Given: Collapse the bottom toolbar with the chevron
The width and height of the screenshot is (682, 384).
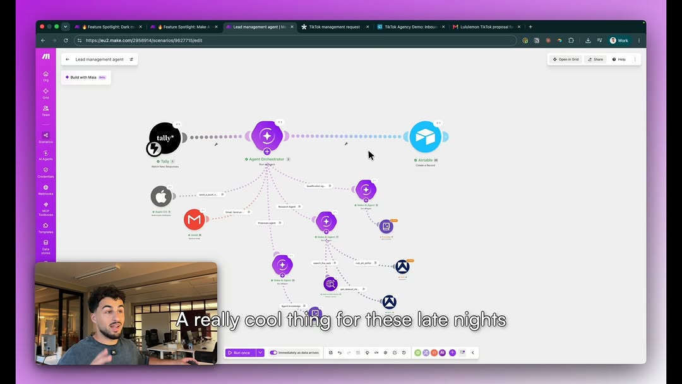Looking at the screenshot, I should coord(473,352).
